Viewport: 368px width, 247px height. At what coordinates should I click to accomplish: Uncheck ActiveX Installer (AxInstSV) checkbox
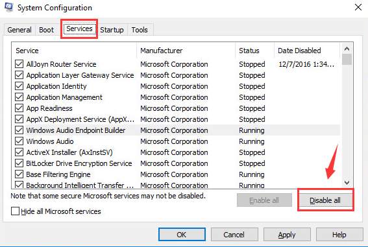19,152
